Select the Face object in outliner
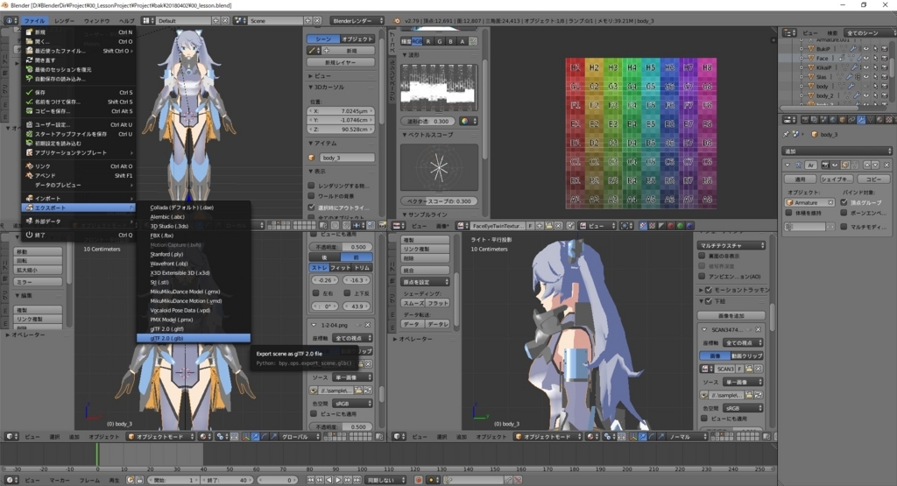The width and height of the screenshot is (897, 486). pos(822,58)
